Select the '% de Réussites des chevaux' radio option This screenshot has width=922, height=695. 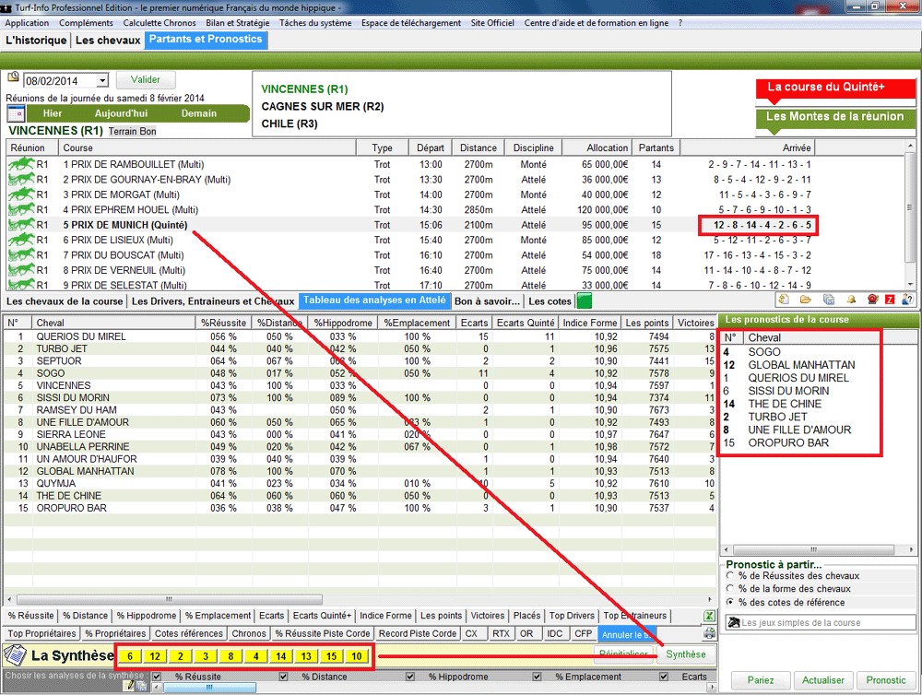click(730, 576)
